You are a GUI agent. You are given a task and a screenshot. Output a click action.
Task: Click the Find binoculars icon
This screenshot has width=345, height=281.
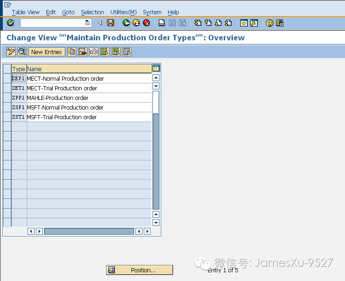click(172, 22)
